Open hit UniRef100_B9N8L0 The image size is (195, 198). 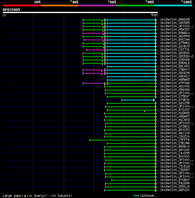(x=175, y=33)
